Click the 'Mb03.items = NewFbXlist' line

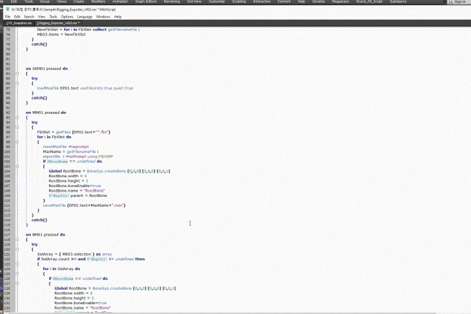[61, 34]
